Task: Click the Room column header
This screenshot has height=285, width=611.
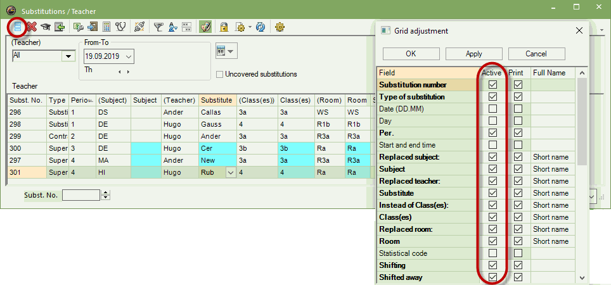Action: click(x=357, y=100)
